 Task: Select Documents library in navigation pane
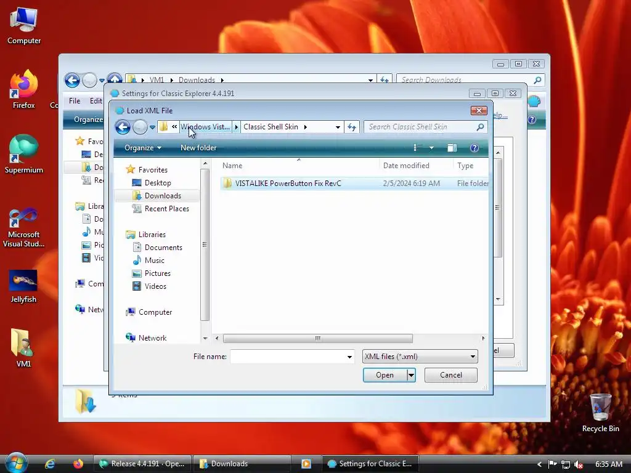(163, 248)
